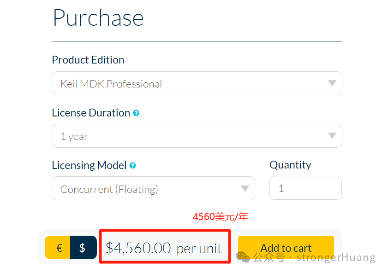Open the License Duration selector
Viewport: 388px width, 273px height.
(197, 136)
